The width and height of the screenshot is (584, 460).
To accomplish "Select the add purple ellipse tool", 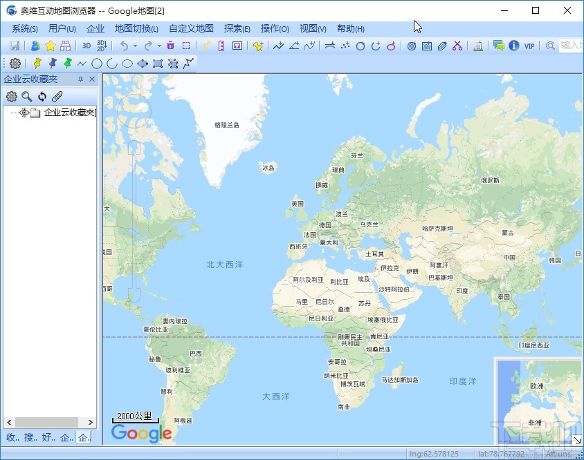I will point(391,46).
